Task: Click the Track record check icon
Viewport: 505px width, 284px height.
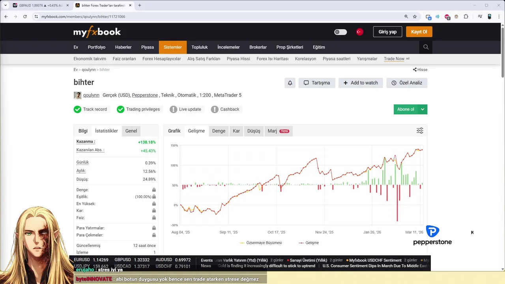Action: coord(77,109)
